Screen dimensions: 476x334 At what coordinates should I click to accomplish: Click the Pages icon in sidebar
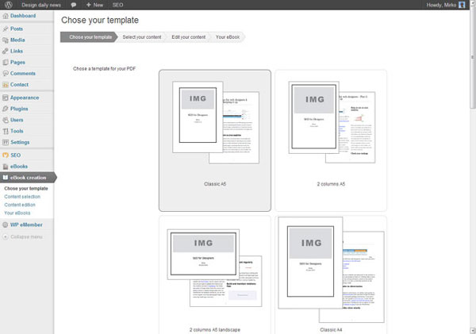click(x=6, y=63)
